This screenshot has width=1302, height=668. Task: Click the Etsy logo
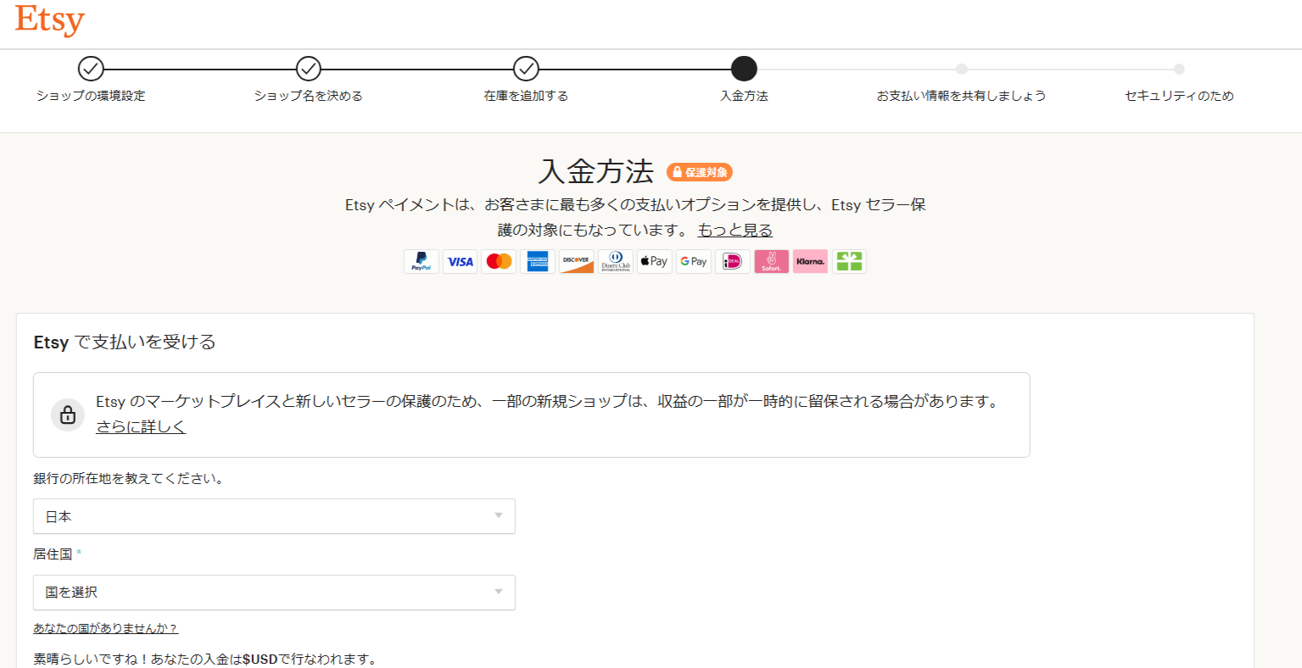point(50,19)
